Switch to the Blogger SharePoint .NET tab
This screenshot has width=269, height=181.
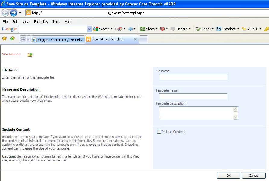(58, 40)
